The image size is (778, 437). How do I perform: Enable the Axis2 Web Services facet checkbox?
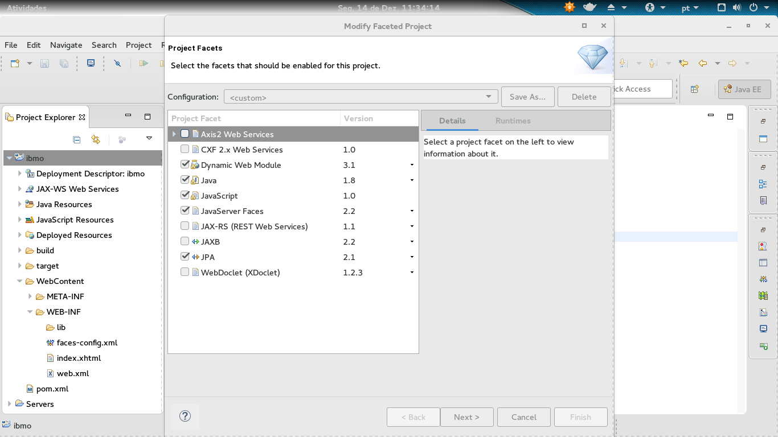click(185, 134)
